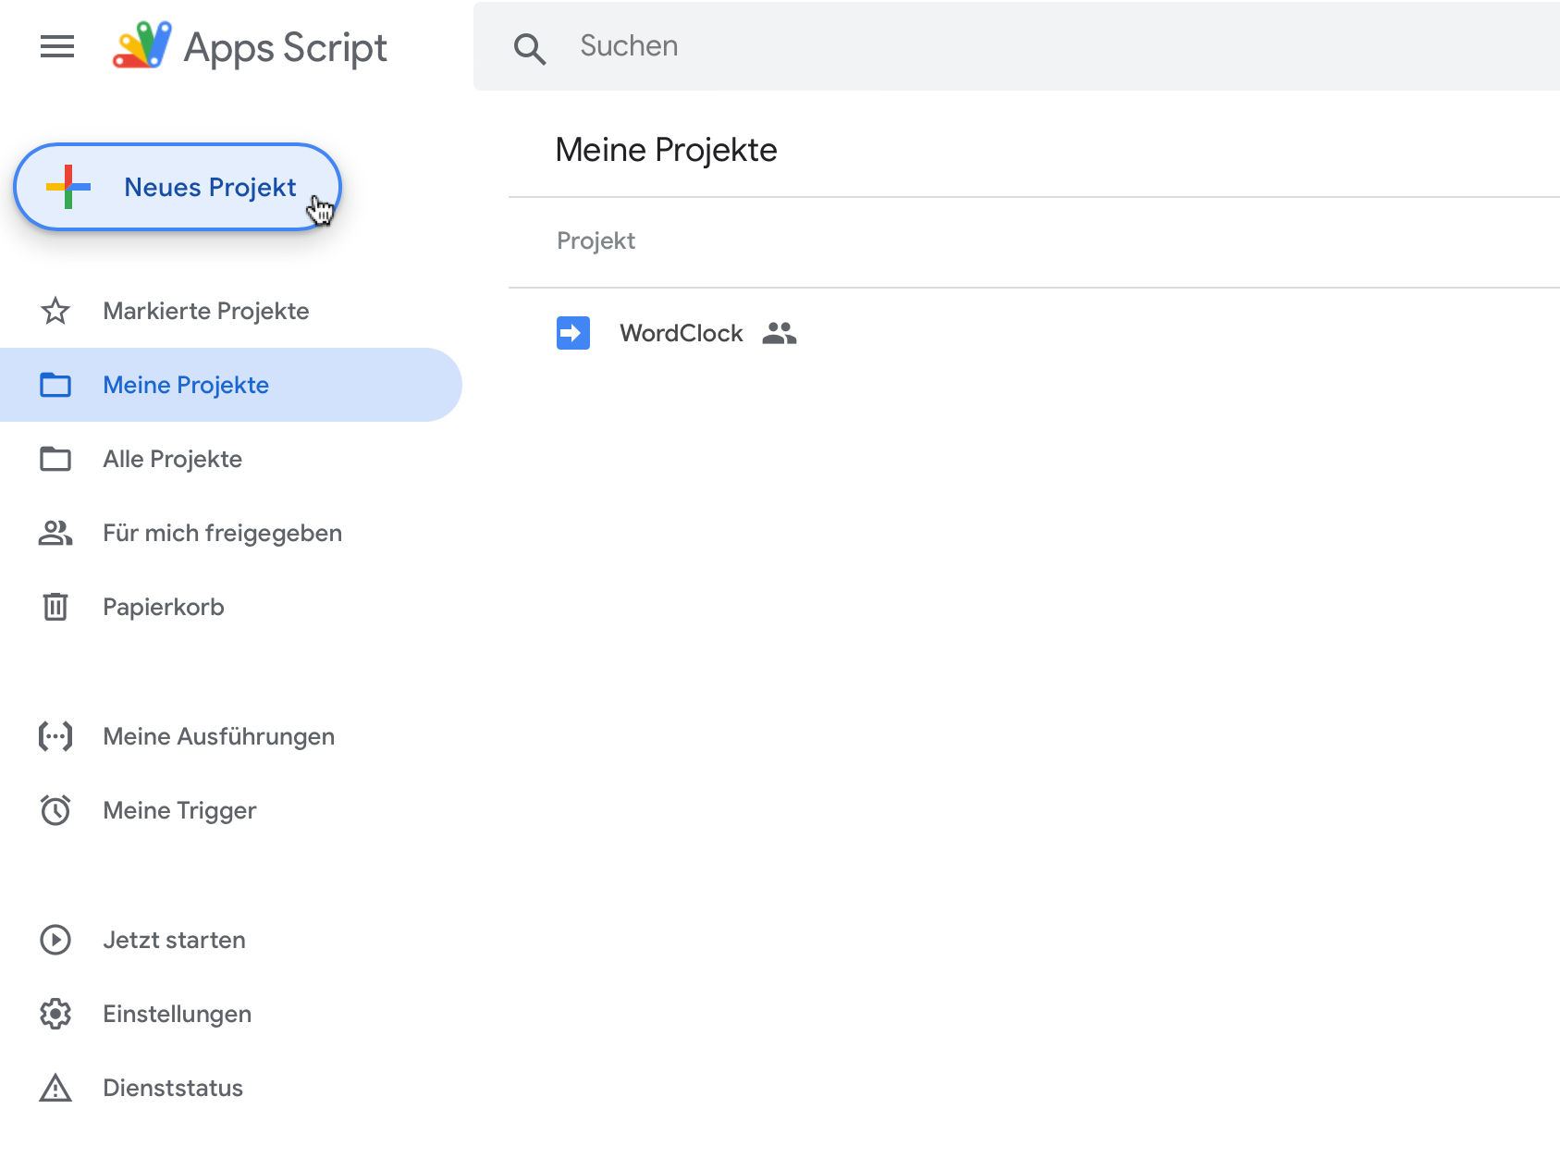Click the colorful plus icon
This screenshot has height=1158, width=1560.
pyautogui.click(x=68, y=187)
